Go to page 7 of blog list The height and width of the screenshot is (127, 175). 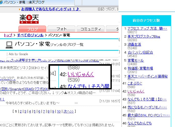[x=44, y=111]
